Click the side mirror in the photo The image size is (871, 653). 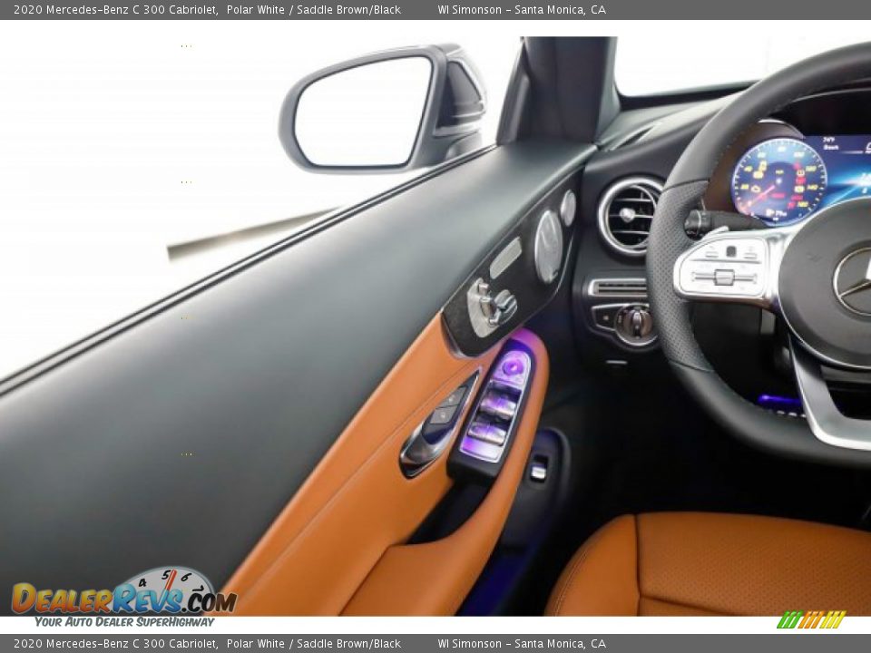click(x=382, y=108)
